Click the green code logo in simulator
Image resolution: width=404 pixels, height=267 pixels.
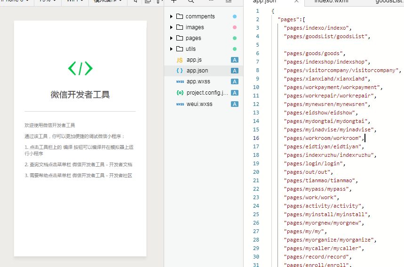pyautogui.click(x=80, y=68)
